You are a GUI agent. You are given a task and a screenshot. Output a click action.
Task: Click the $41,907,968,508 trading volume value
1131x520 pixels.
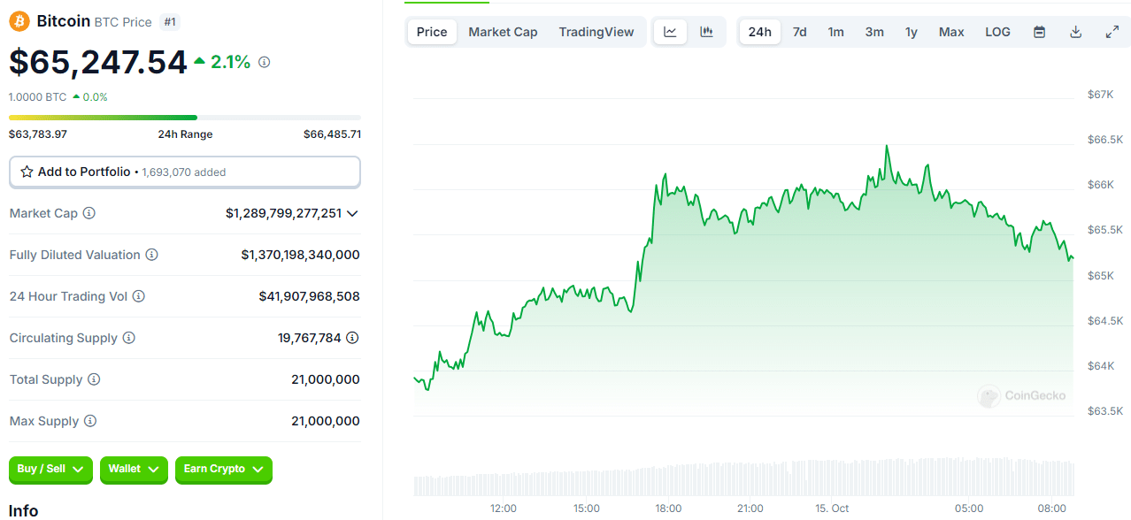tap(309, 296)
